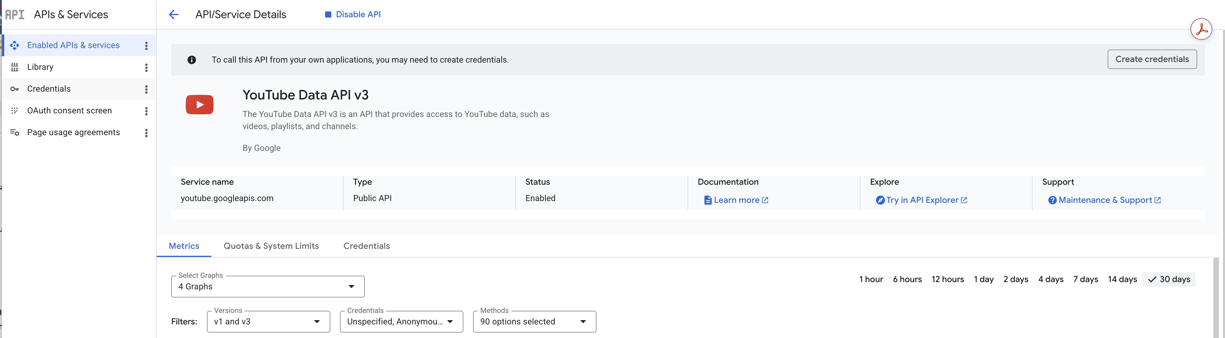The height and width of the screenshot is (338, 1225).
Task: Select the 12 hours time range
Action: pos(947,280)
